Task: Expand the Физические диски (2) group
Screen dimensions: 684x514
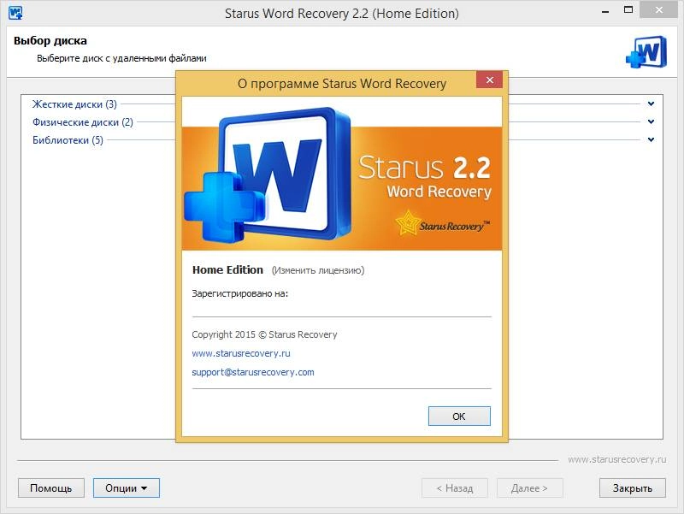Action: (83, 122)
